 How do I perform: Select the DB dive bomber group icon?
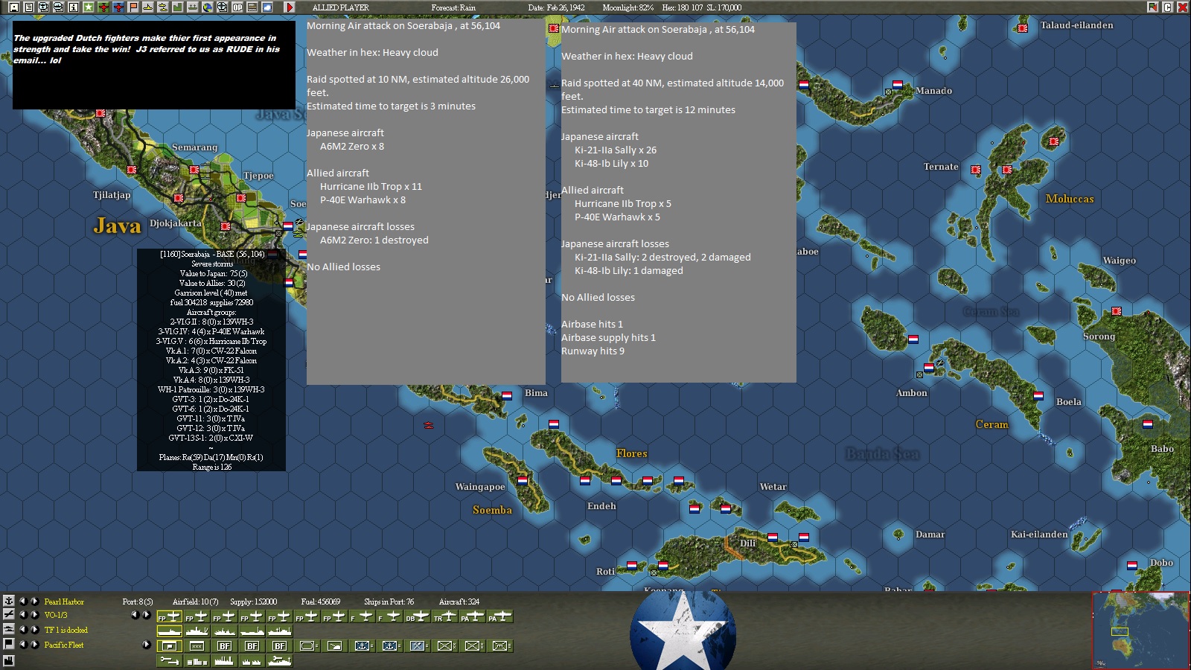tap(417, 617)
